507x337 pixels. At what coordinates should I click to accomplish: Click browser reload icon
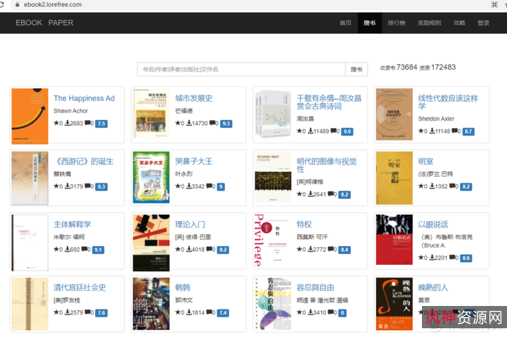3,5
